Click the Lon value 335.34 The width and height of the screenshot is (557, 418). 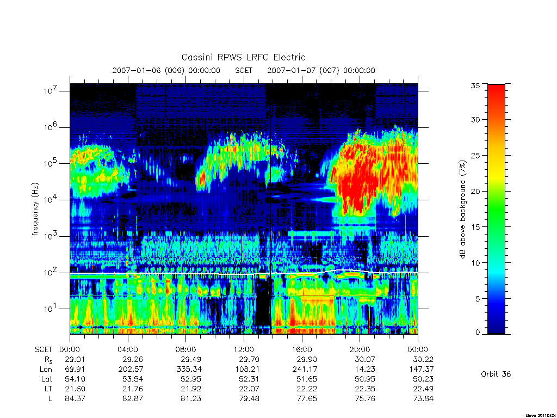click(191, 370)
